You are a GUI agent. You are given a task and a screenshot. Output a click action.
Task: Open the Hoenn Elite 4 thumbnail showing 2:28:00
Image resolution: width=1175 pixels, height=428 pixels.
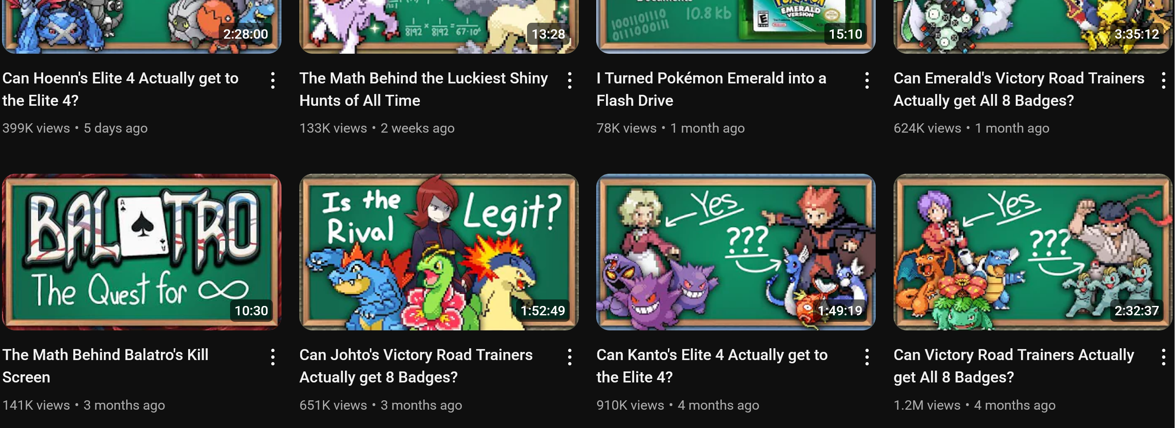(142, 26)
